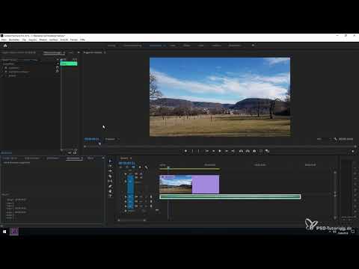
Task: Open the workspaces overflow chevron
Action: [253, 46]
